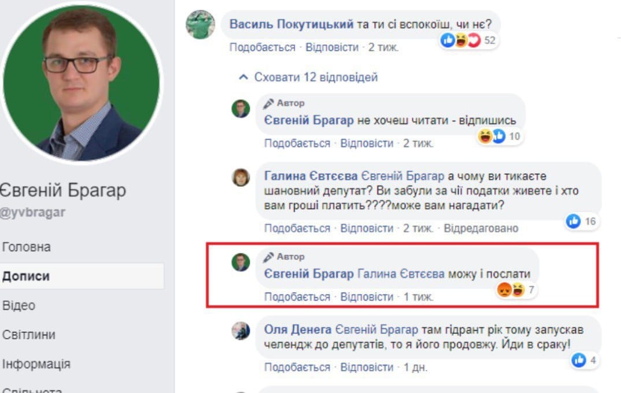Screen dimensions: 621x393
Task: Open the Світлини section
Action: coord(28,335)
